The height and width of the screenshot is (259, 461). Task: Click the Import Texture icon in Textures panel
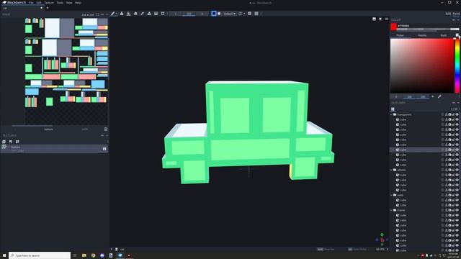tap(4, 142)
